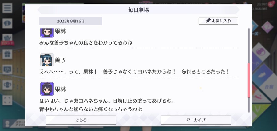Tap 果林's avatar at top of list
The image size is (277, 131).
pos(47,33)
